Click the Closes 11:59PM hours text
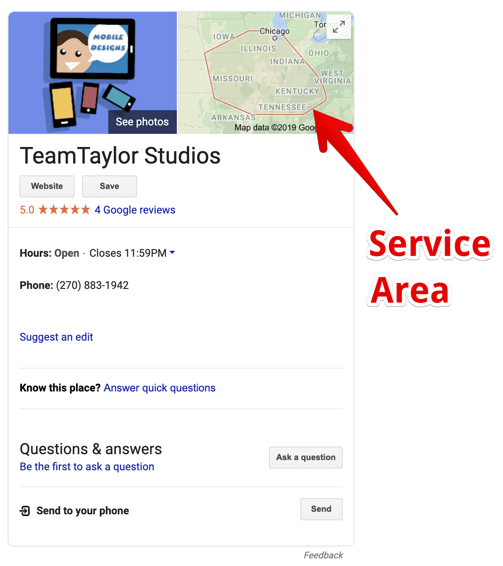Screen dimensions: 503x566 coord(128,253)
